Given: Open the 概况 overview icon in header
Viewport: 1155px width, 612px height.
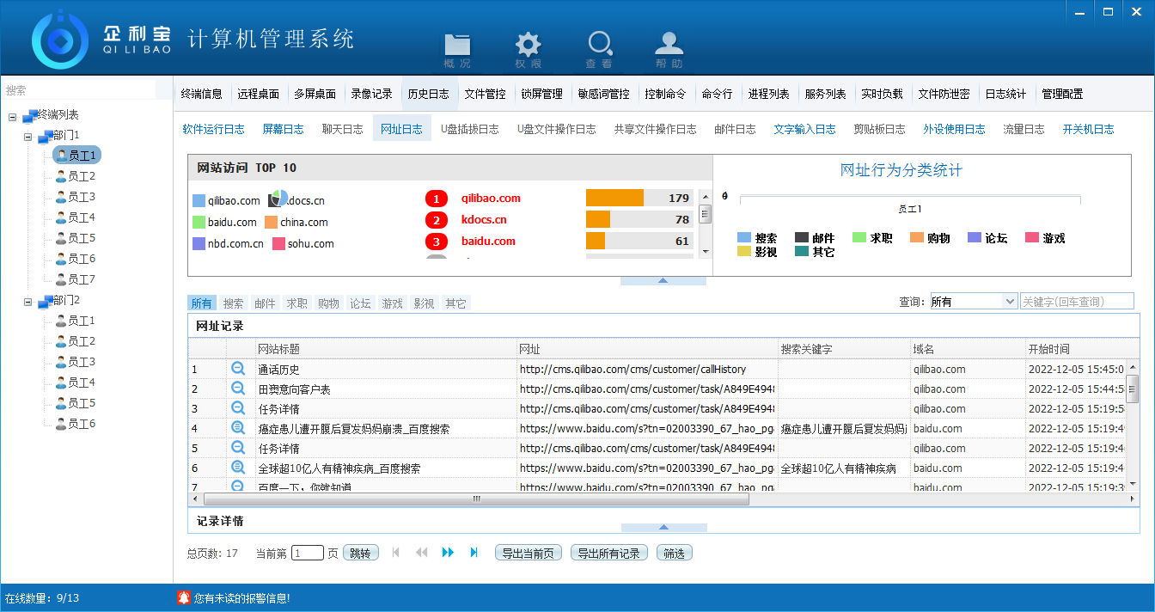Looking at the screenshot, I should coord(457,47).
